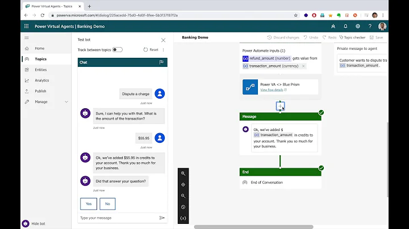Open the Publish page
Viewport: 409px width, 229px height.
(x=40, y=91)
